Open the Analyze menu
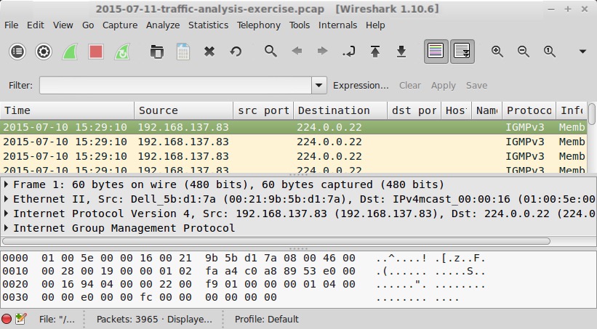 coord(163,25)
